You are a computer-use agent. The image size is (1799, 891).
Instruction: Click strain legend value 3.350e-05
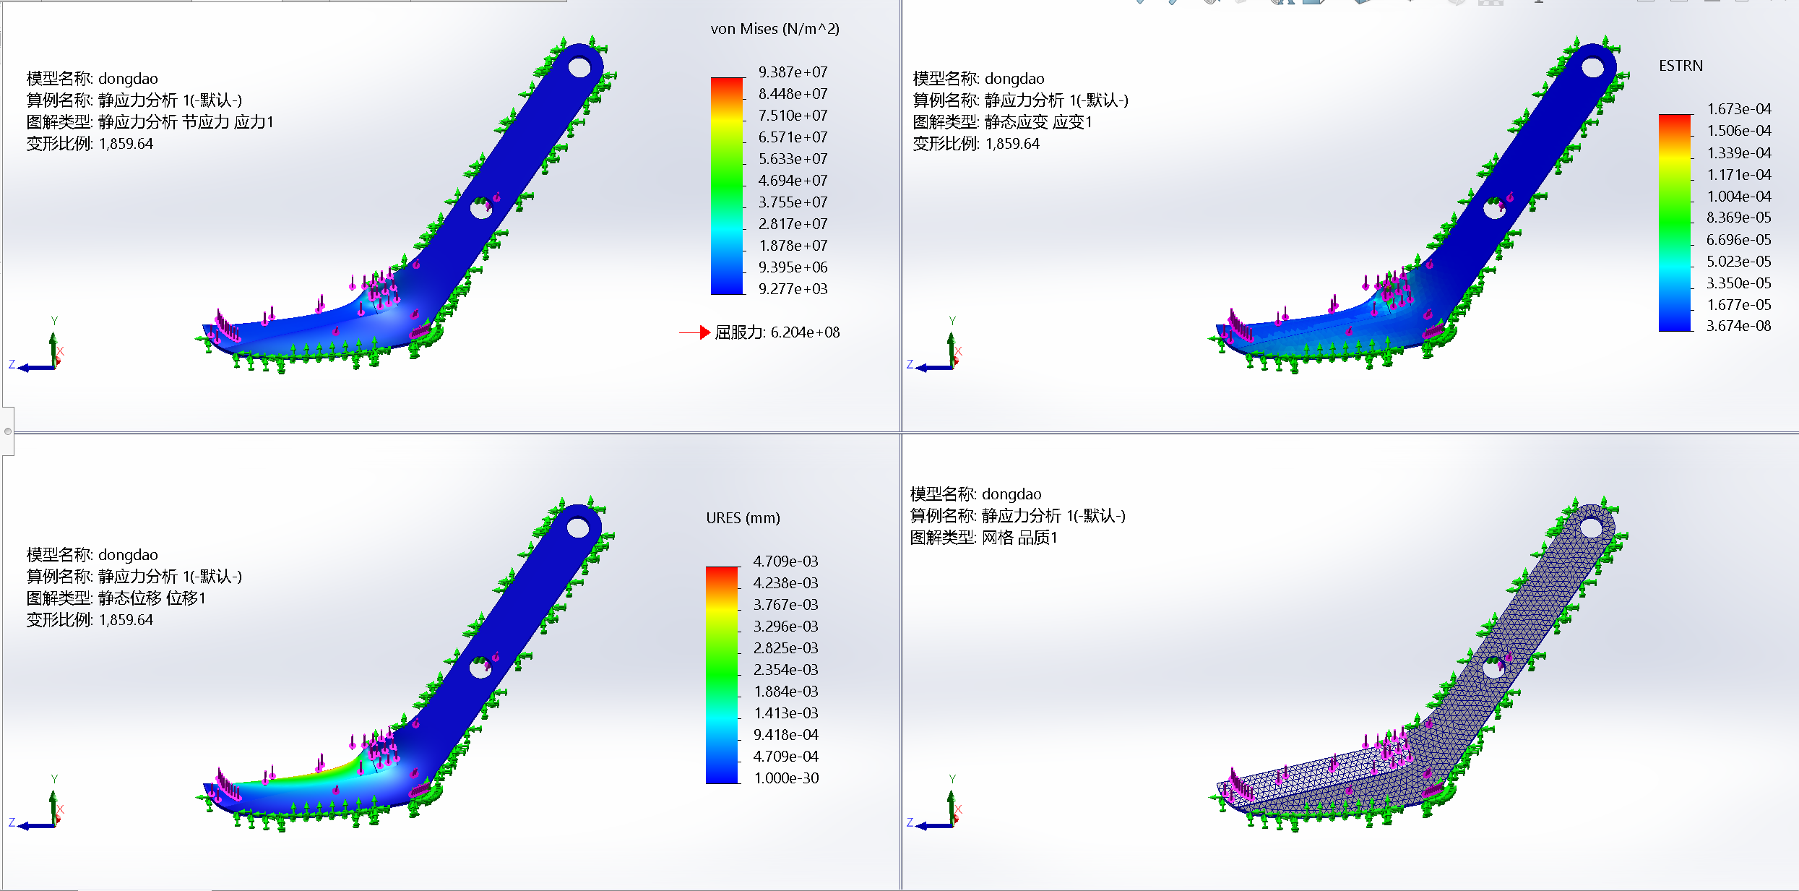coord(1739,283)
